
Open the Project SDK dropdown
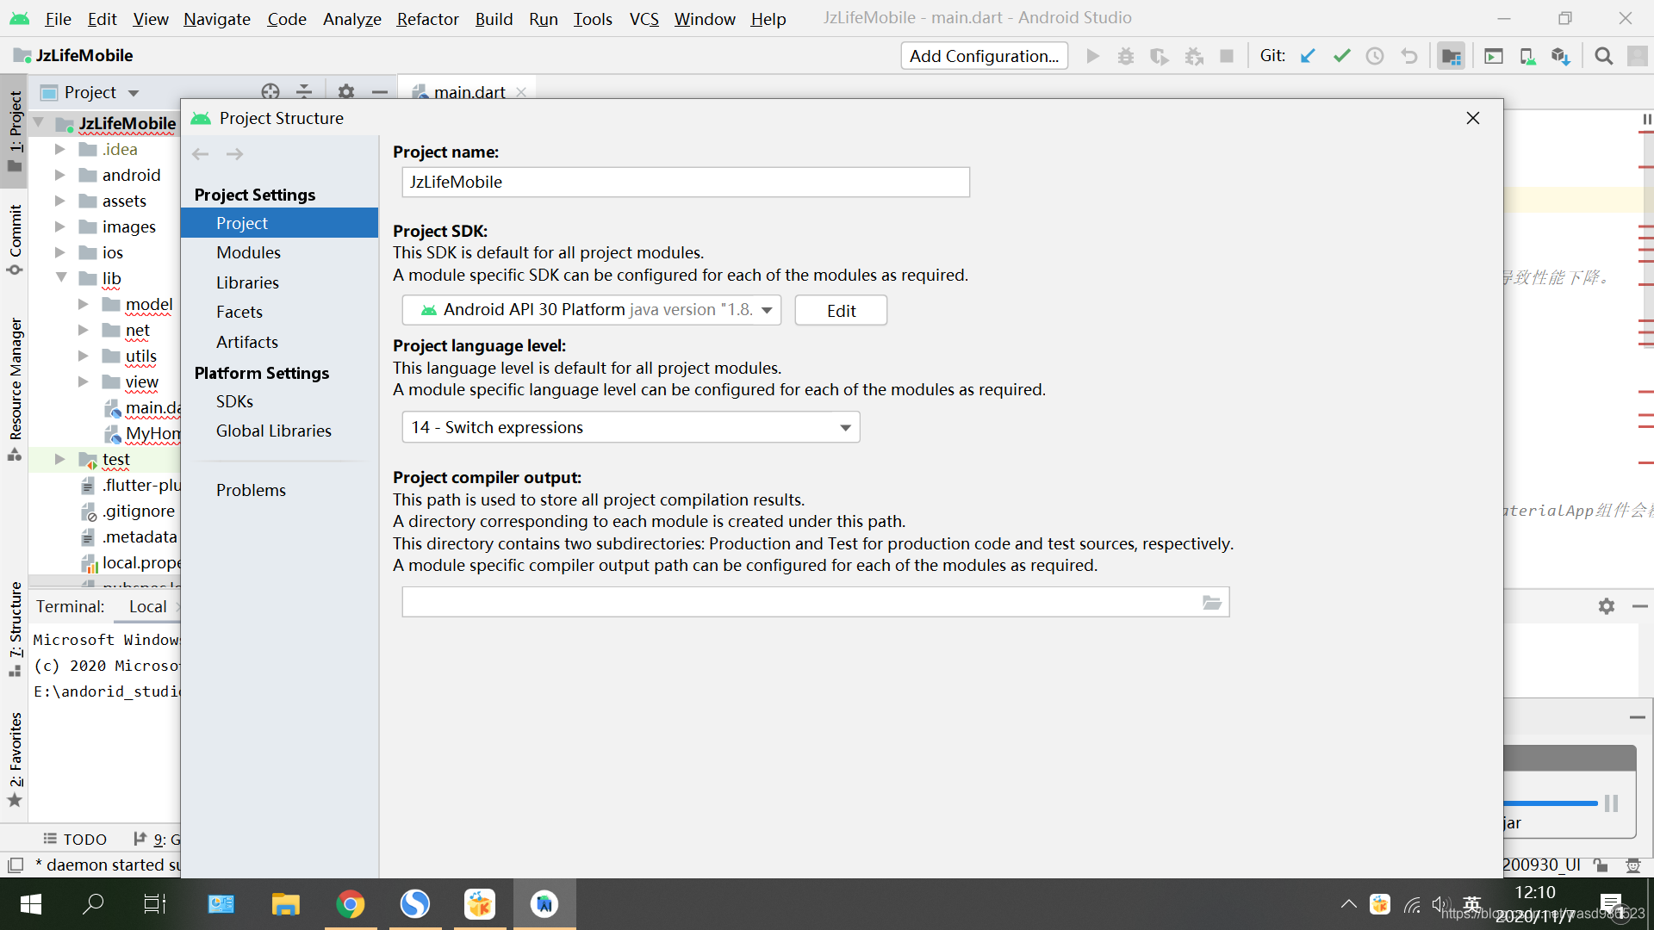592,310
